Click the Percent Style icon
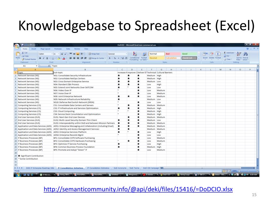273x204 pixels. pyautogui.click(x=115, y=58)
